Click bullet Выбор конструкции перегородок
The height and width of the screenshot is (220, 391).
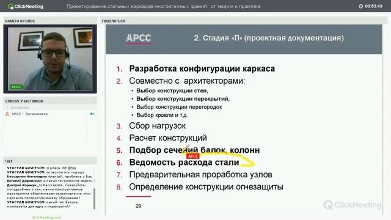(x=179, y=107)
